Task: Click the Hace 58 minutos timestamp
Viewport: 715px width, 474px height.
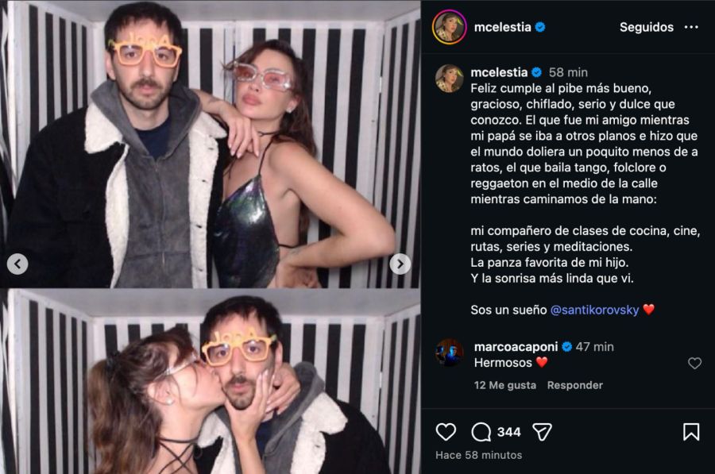Action: (x=479, y=455)
